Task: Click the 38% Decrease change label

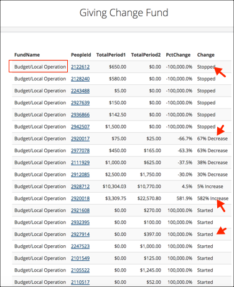Action: coord(212,163)
